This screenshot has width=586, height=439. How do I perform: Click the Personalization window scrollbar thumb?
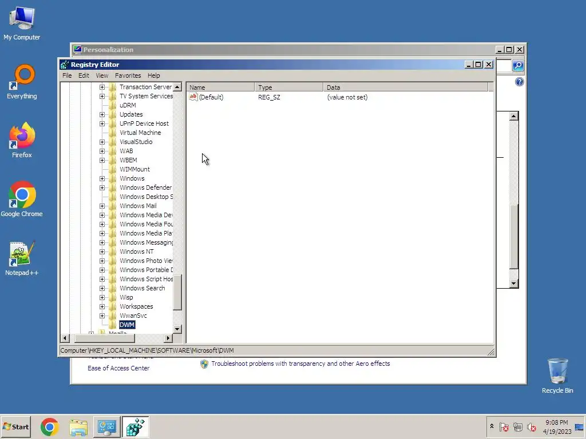pyautogui.click(x=514, y=237)
